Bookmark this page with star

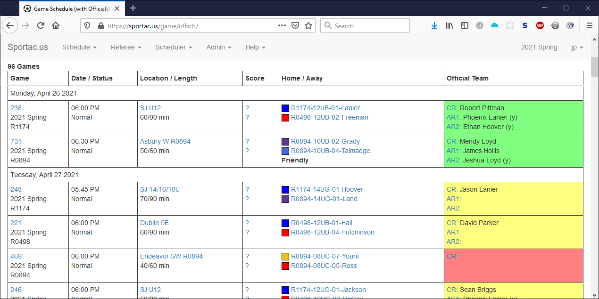pyautogui.click(x=308, y=26)
